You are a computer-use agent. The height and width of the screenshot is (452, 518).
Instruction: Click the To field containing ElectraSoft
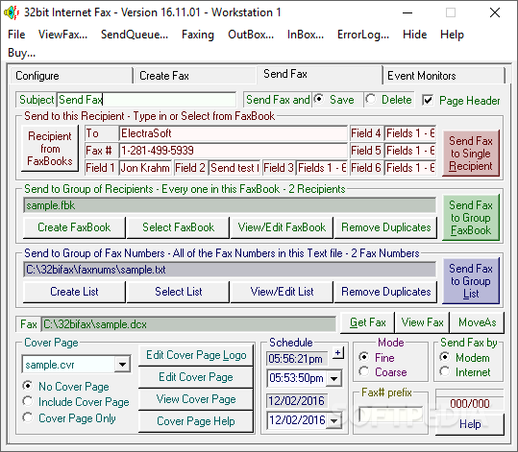(233, 133)
